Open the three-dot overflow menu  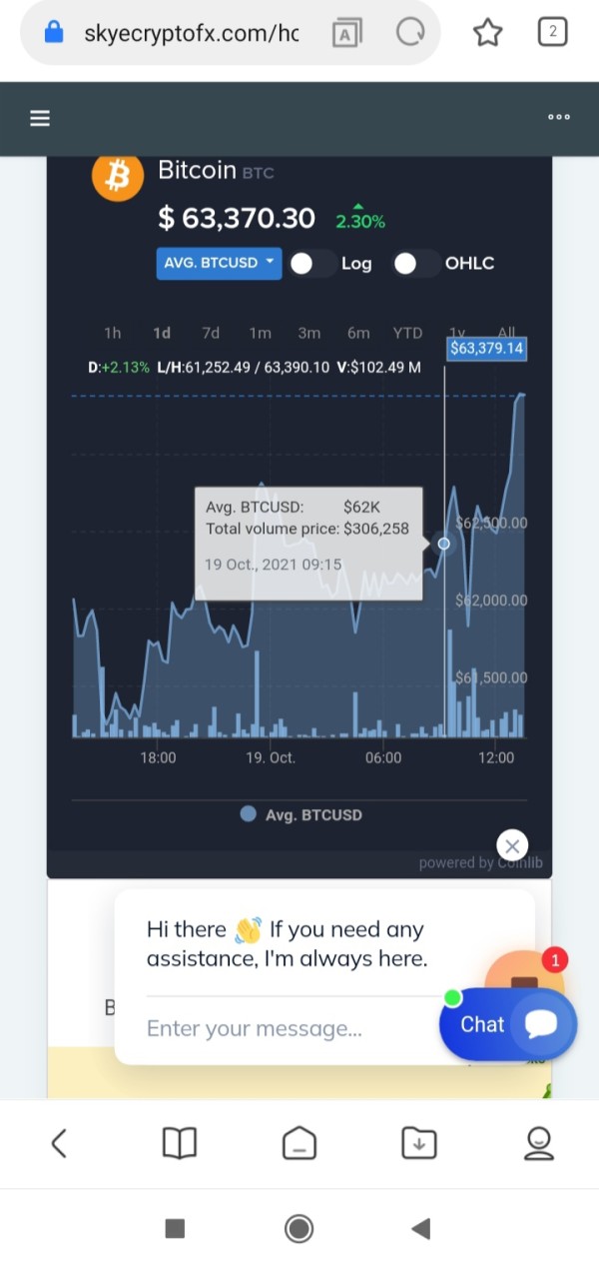[559, 117]
